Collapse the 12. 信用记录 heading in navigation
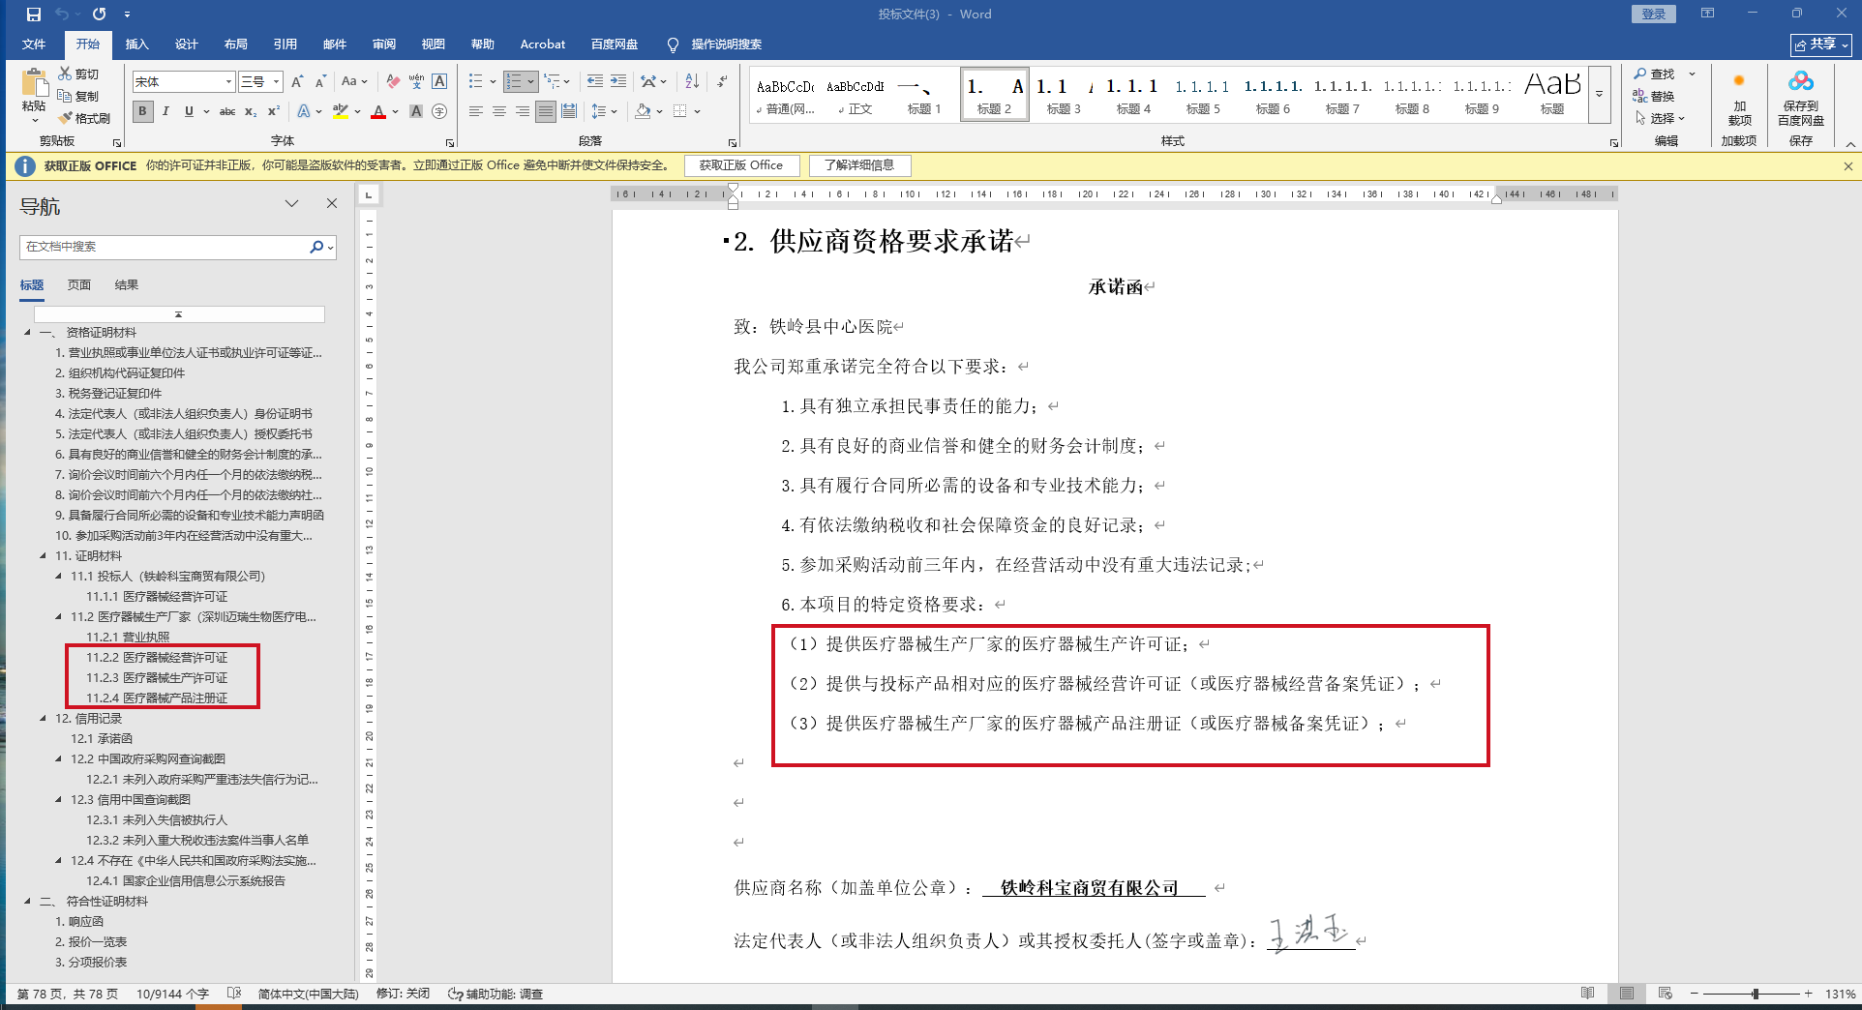This screenshot has height=1010, width=1862. tap(43, 719)
